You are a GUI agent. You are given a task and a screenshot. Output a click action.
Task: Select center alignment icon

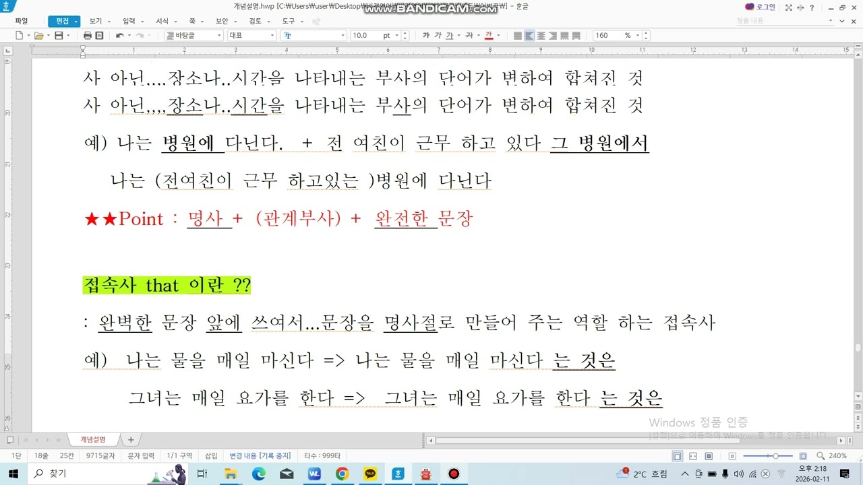point(541,36)
